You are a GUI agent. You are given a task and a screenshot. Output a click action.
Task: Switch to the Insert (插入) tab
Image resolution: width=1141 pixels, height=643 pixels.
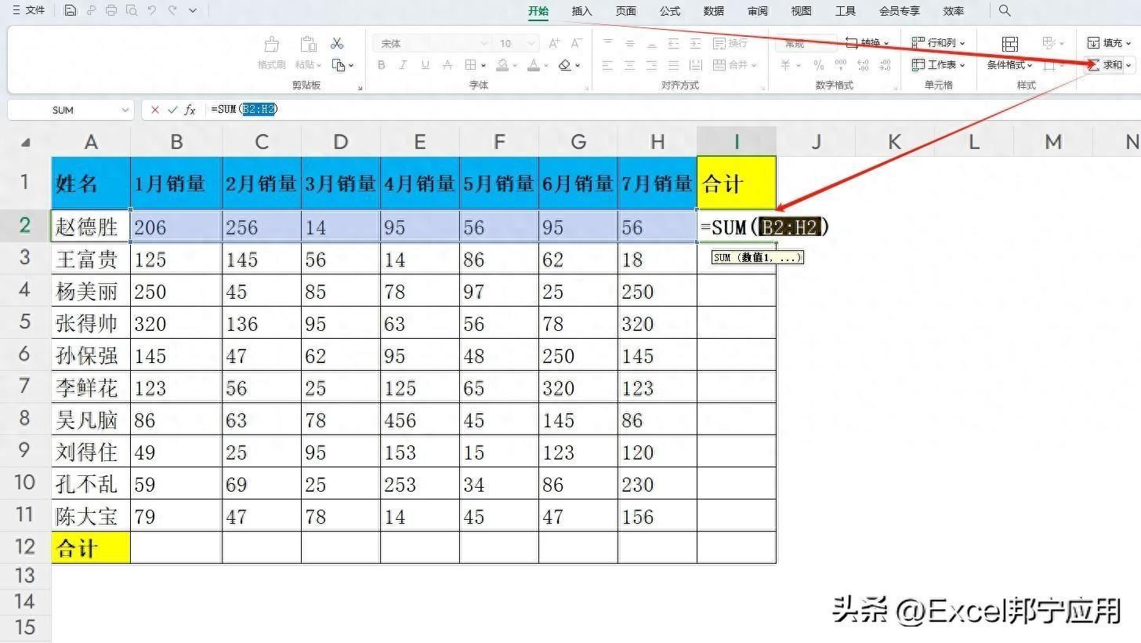[581, 11]
